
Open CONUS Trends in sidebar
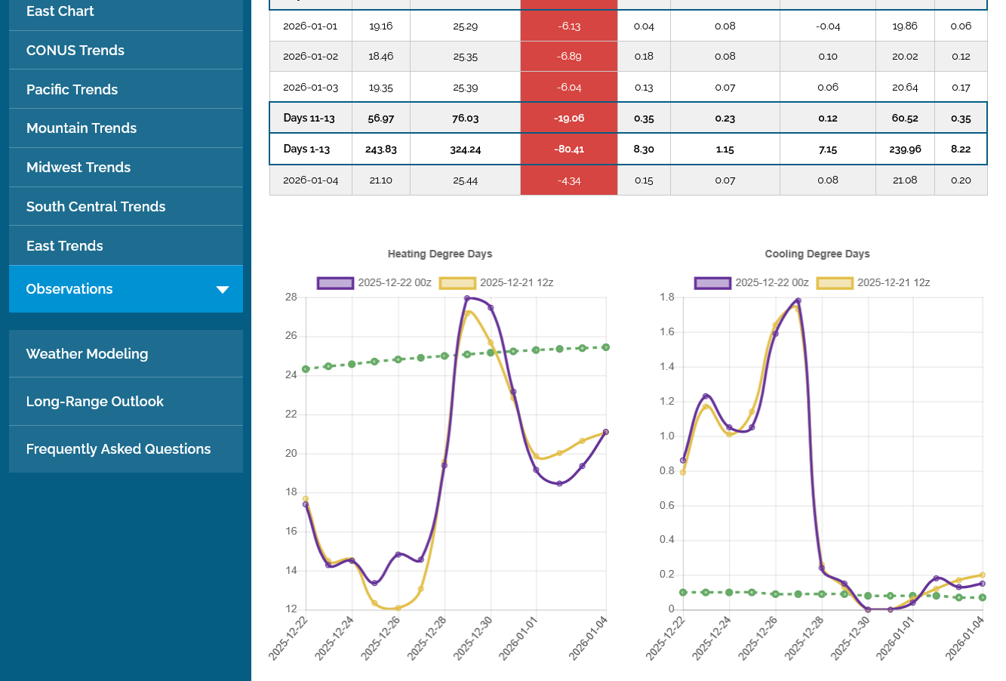point(75,51)
